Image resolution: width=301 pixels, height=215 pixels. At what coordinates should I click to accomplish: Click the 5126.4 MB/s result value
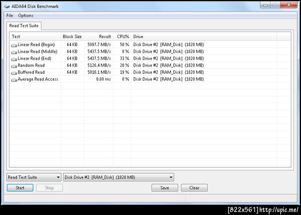pos(99,65)
